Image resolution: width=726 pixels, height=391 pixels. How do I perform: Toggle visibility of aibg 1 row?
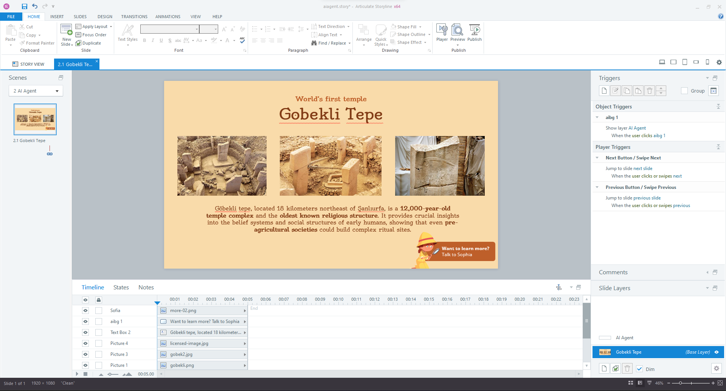pyautogui.click(x=85, y=321)
